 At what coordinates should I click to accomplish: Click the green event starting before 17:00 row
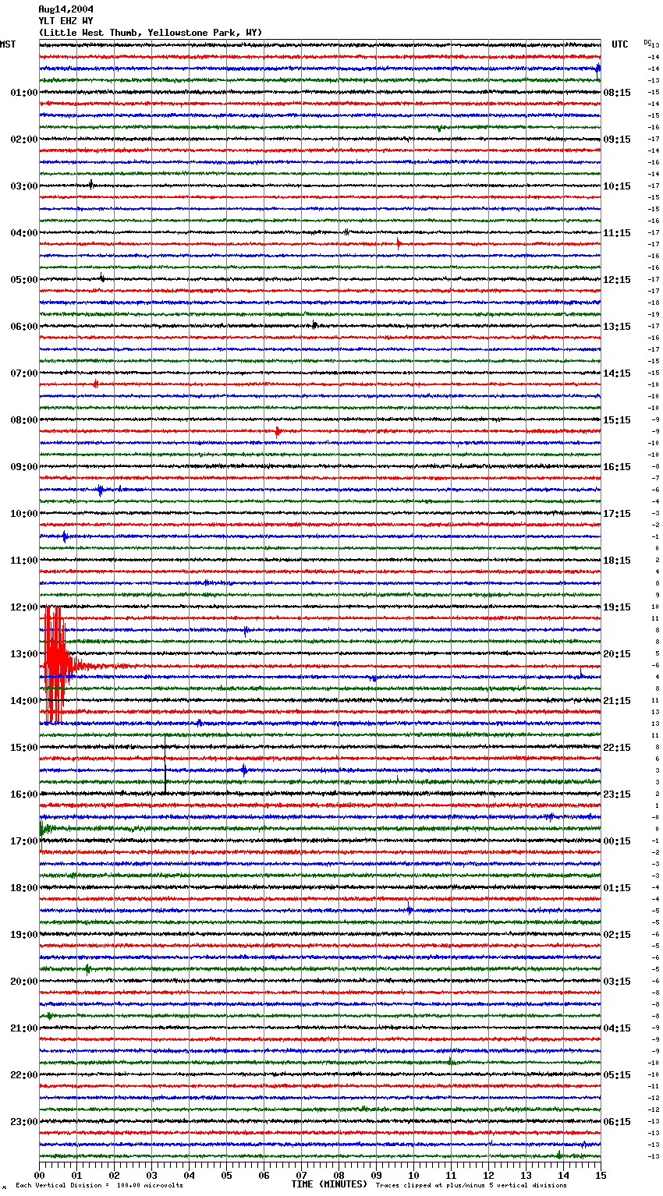coord(47,829)
